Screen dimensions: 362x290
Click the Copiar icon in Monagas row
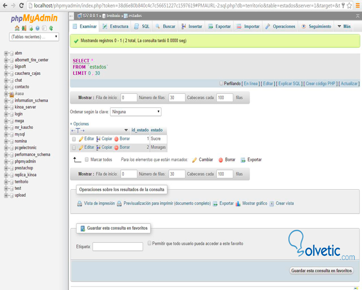[x=98, y=148]
